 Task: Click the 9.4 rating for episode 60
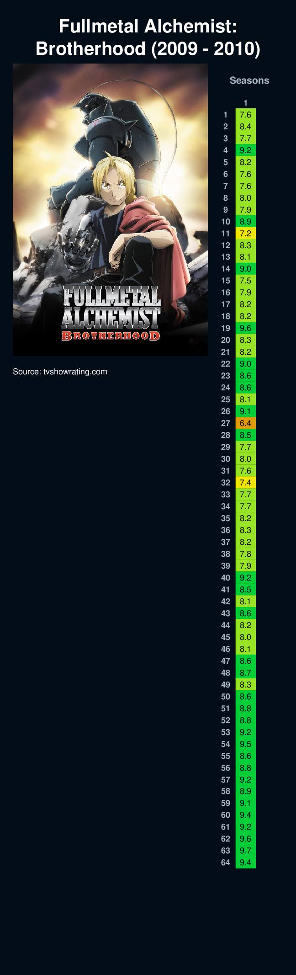point(245,815)
